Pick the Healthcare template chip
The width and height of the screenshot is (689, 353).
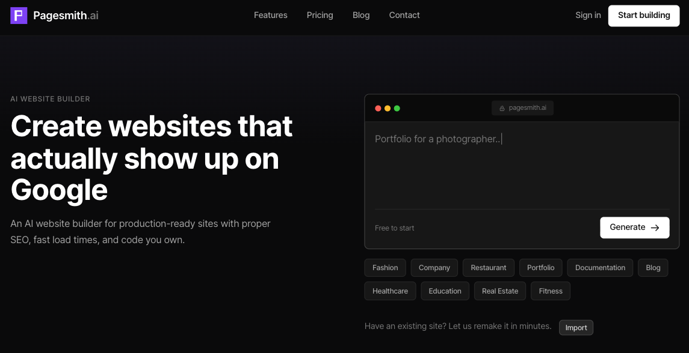(x=390, y=291)
